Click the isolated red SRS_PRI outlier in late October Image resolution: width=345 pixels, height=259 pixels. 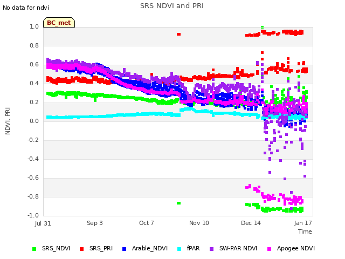tap(178, 35)
